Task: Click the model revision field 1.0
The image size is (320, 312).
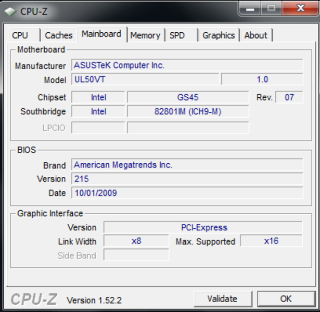Action: (262, 79)
